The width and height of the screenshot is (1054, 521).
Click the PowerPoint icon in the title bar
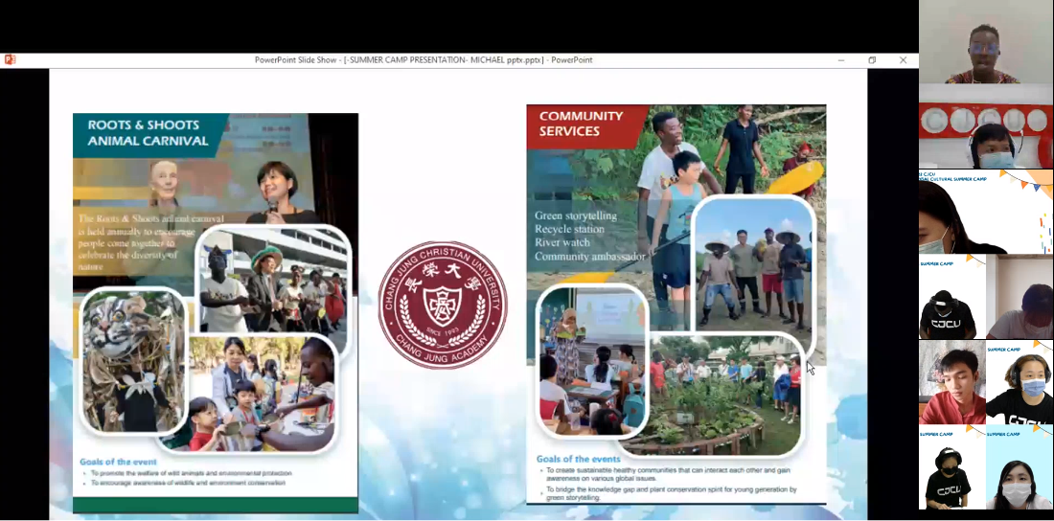(x=10, y=59)
